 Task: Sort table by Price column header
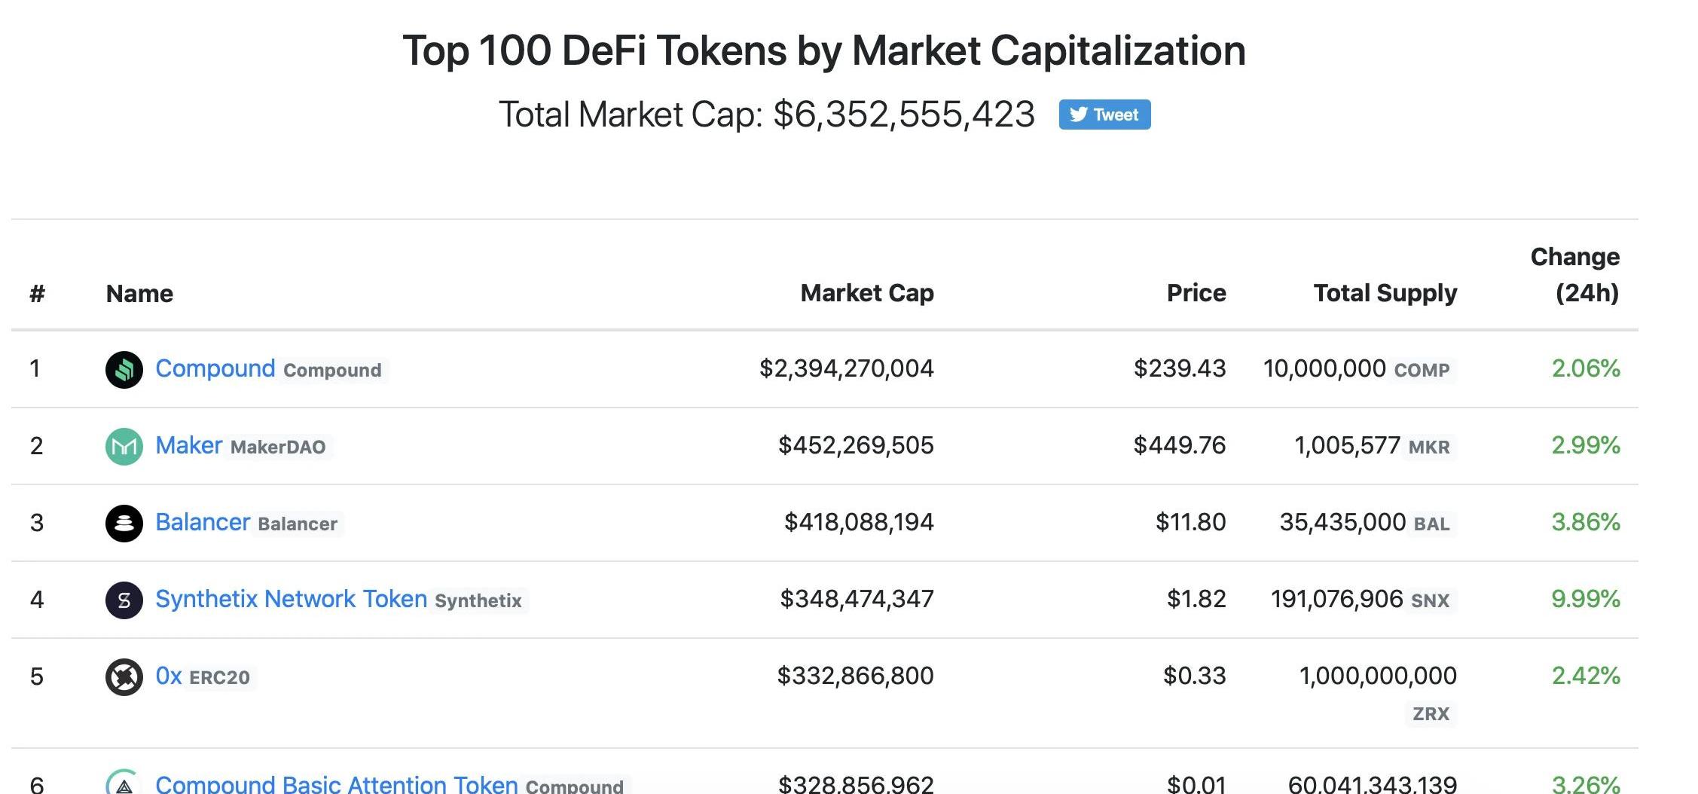[x=1196, y=293]
